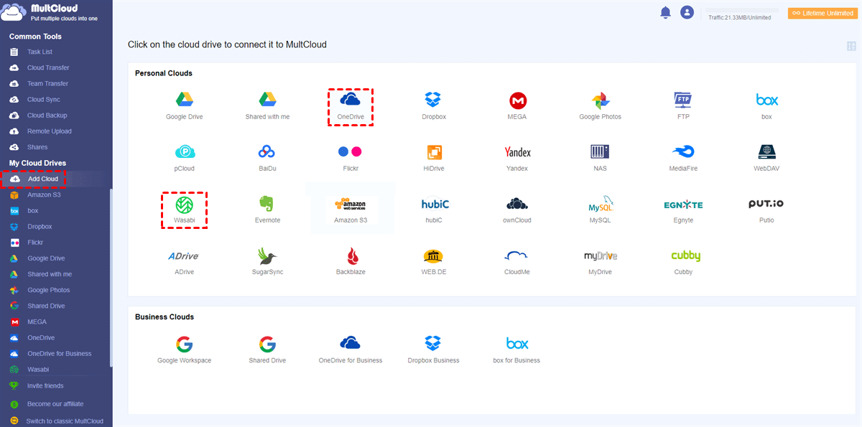Connect MEGA from the Personal Clouds grid
The image size is (862, 427).
pyautogui.click(x=517, y=105)
